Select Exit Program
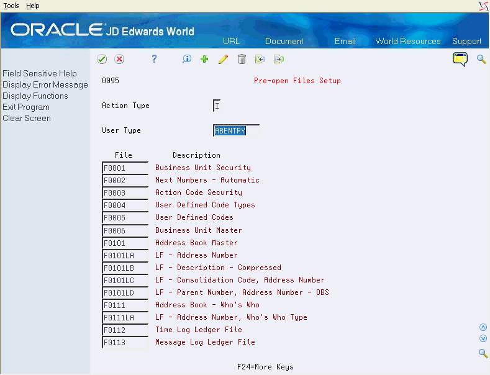Viewport: 490px width, 375px height. tap(26, 107)
